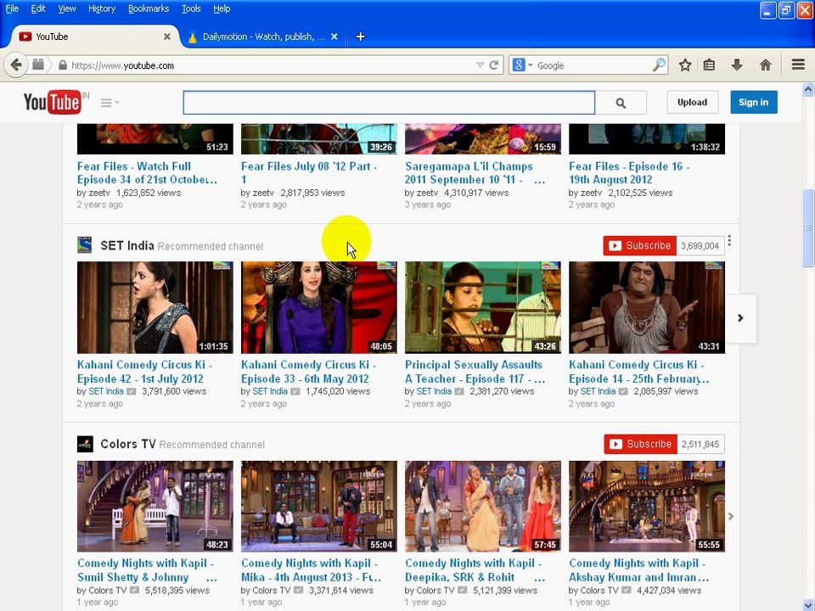Screen dimensions: 815x611
Task: Subscribe to SET India channel
Action: [640, 245]
